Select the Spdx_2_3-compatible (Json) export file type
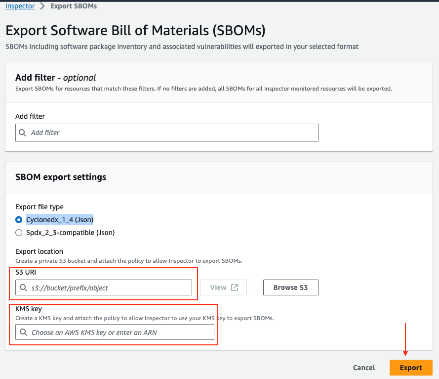 tap(18, 232)
